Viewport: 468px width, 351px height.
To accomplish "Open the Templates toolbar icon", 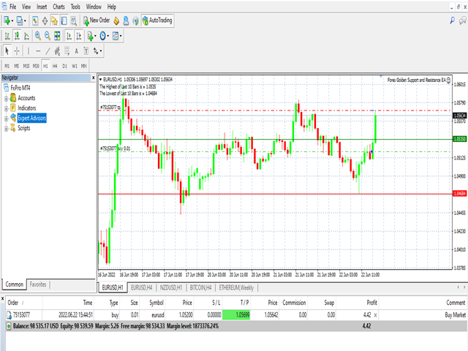I will (116, 36).
